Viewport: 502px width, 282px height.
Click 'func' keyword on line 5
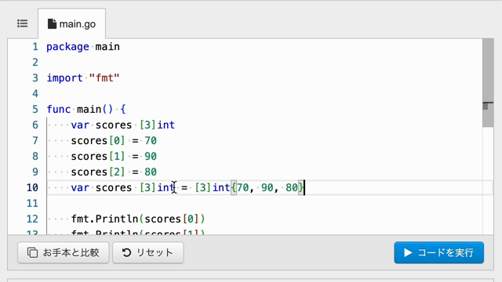click(59, 110)
